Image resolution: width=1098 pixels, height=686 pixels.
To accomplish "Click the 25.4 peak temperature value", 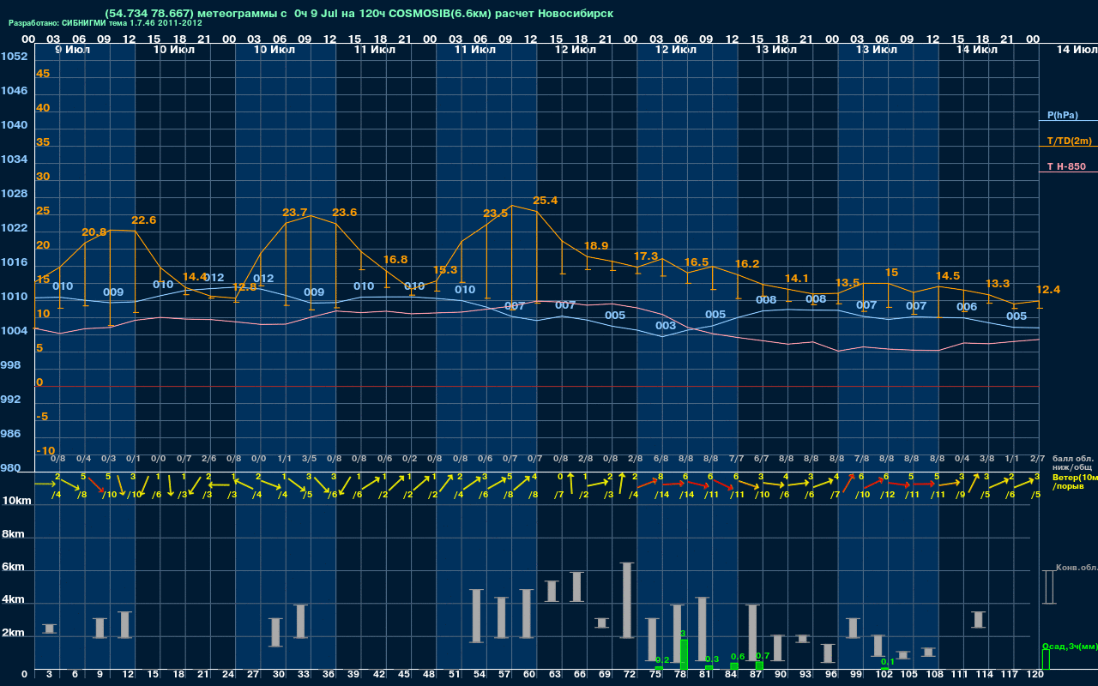I will [546, 201].
